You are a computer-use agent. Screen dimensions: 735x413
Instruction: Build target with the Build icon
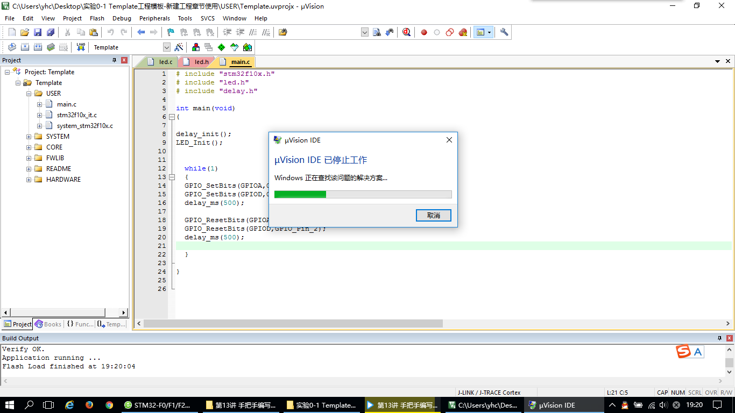point(25,47)
